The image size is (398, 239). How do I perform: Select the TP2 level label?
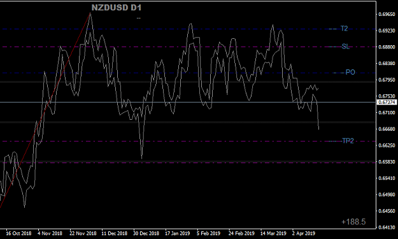[348, 141]
